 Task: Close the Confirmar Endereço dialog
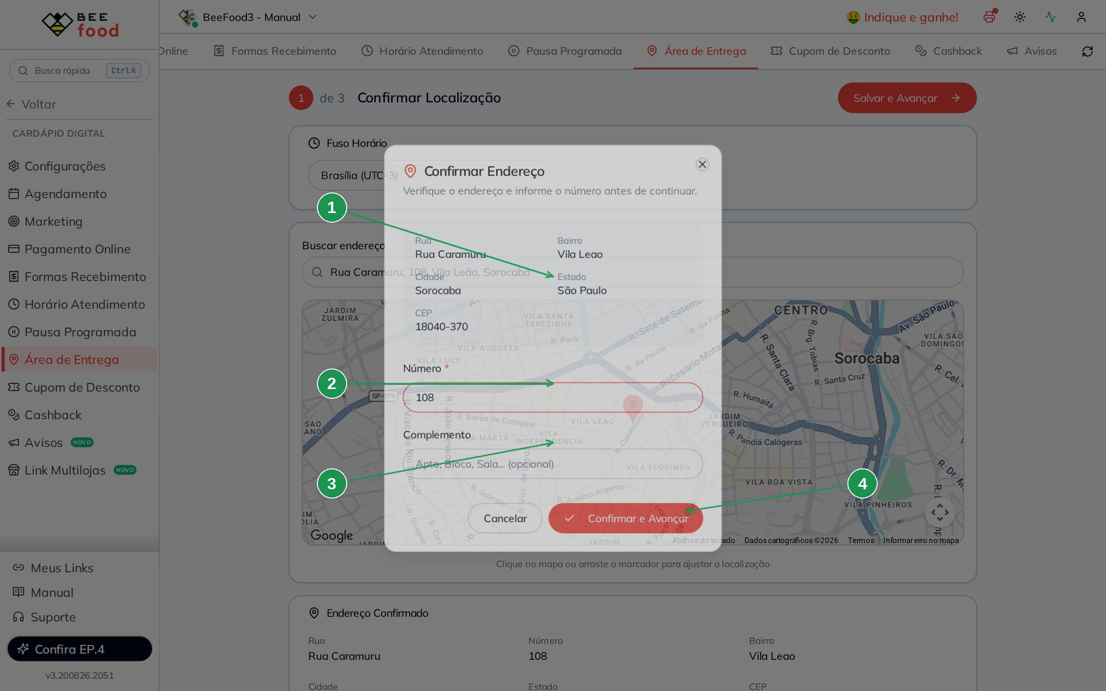[702, 164]
